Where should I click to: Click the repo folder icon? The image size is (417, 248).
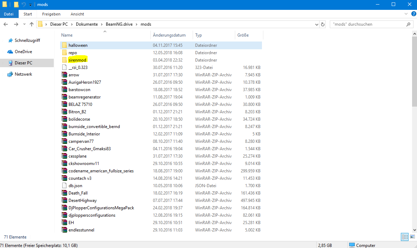tap(64, 53)
